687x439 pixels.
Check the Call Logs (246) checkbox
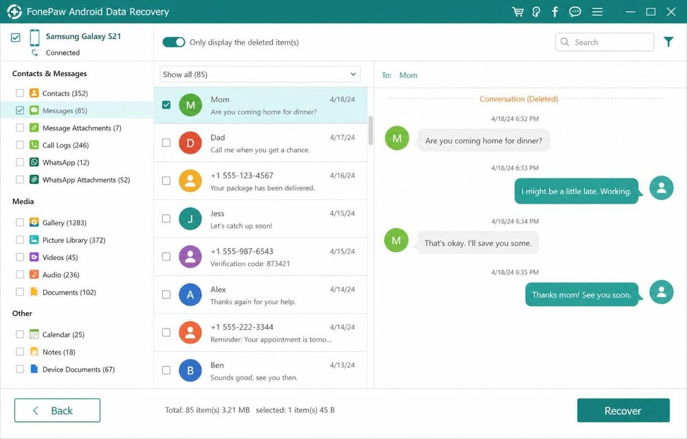[20, 145]
